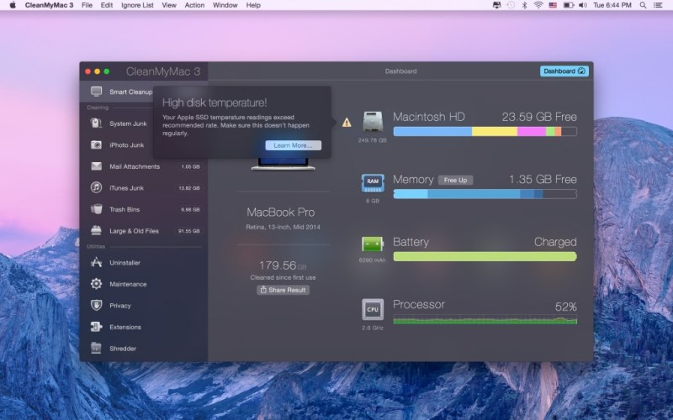Click the "13.82 GB" iTunes Junk size
The image size is (673, 420).
(x=188, y=188)
